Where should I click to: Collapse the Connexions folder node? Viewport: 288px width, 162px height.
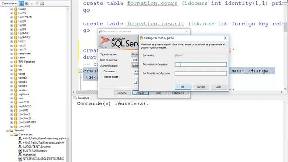coord(12,135)
